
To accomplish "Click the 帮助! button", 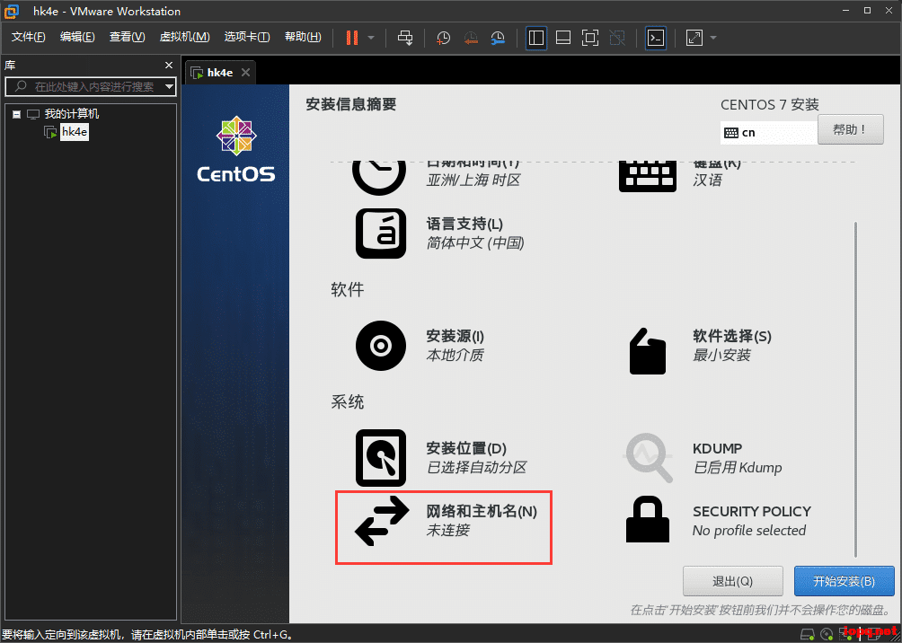I will pos(850,129).
